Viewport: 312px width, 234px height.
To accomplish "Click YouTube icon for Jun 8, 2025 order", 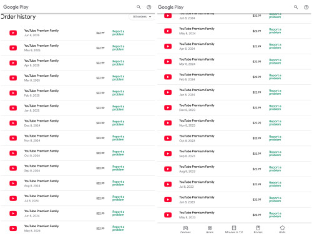I will (x=13, y=33).
